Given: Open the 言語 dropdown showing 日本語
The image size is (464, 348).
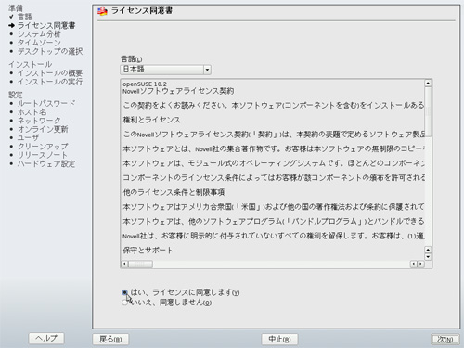Looking at the screenshot, I should tap(165, 70).
